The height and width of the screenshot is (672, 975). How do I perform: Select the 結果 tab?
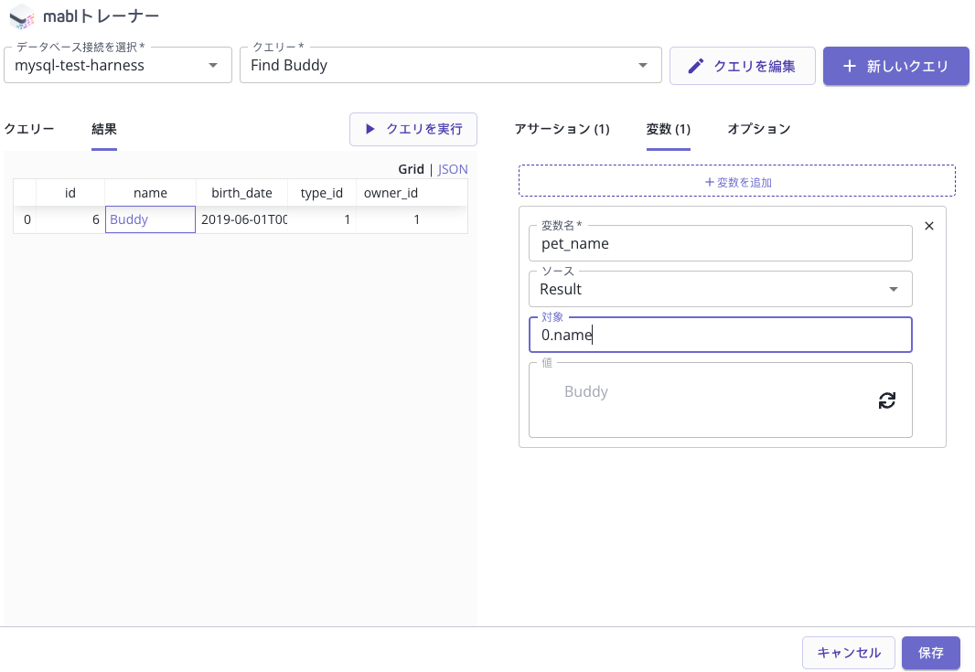tap(104, 129)
